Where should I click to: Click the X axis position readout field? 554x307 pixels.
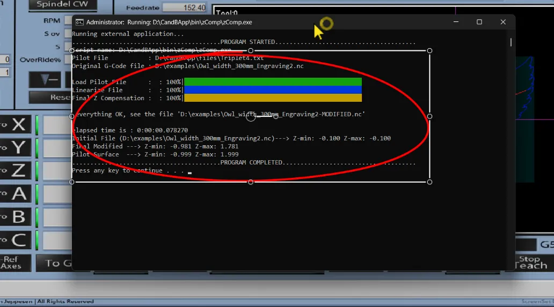coord(57,125)
